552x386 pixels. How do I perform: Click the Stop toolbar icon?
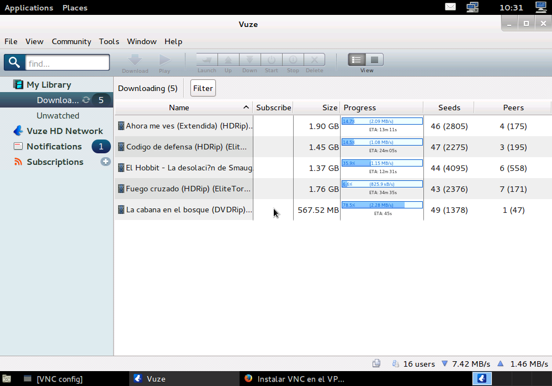tap(293, 60)
